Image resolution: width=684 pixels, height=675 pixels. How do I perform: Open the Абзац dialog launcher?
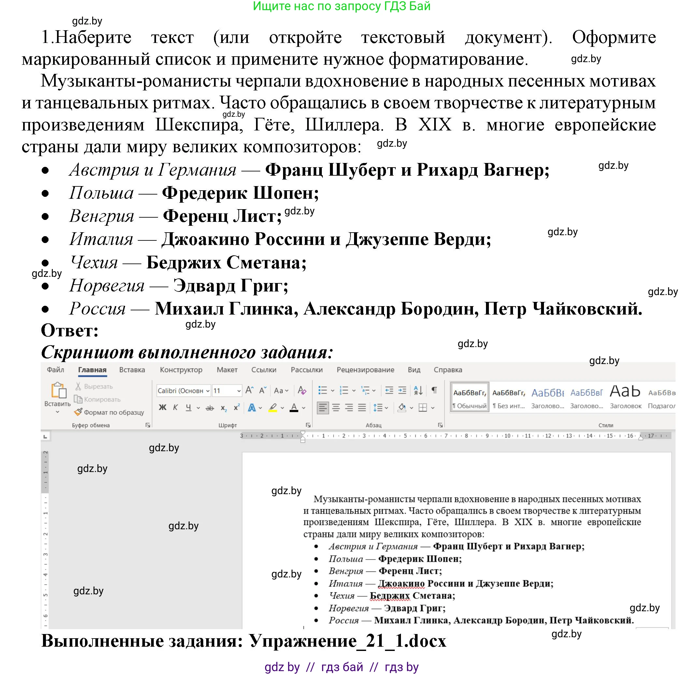[x=440, y=425]
